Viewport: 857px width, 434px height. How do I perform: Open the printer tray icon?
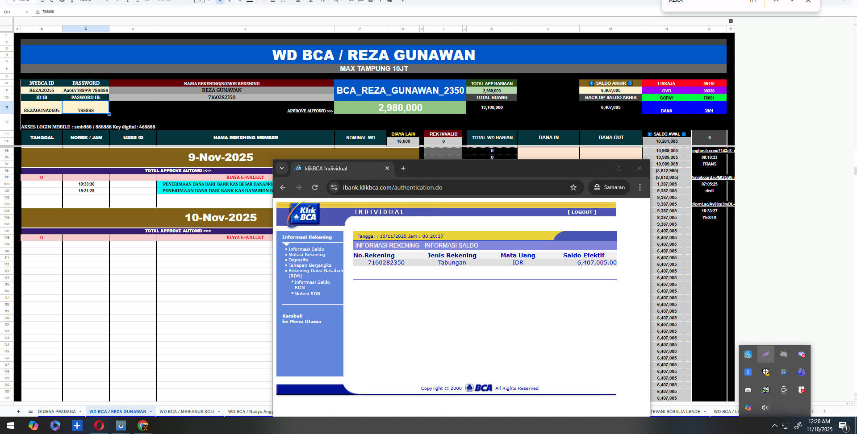pyautogui.click(x=766, y=390)
